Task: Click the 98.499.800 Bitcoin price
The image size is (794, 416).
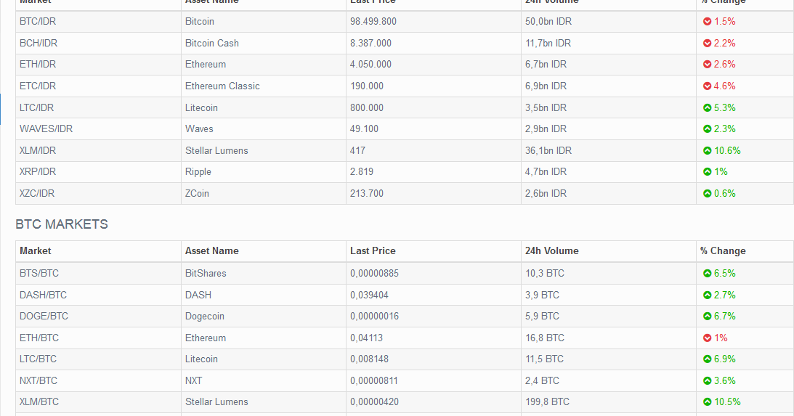Action: pyautogui.click(x=373, y=21)
